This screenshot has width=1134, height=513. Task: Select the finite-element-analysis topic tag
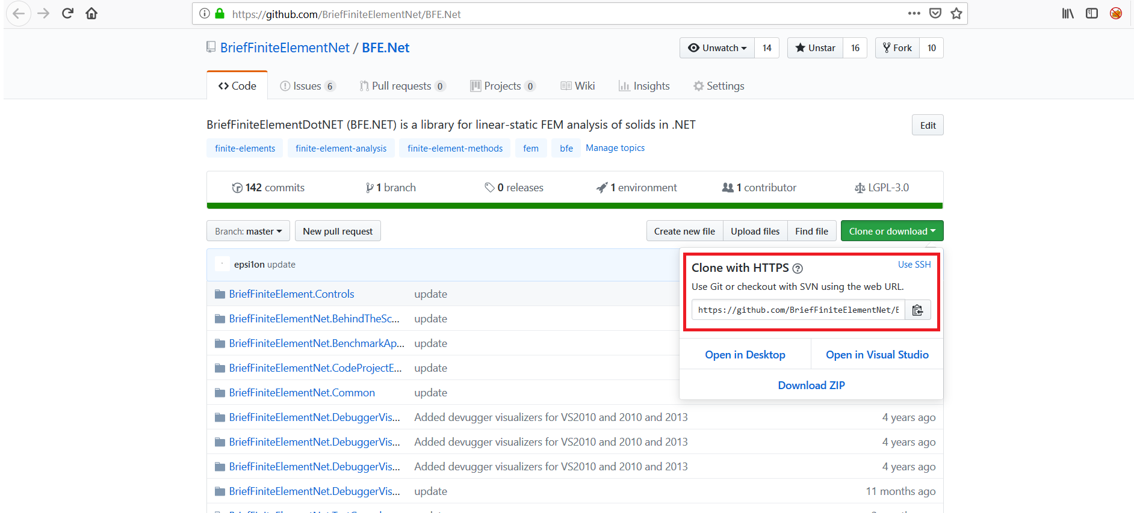point(341,148)
